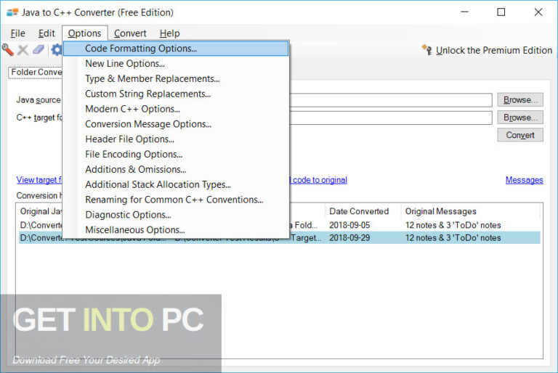The image size is (558, 373).
Task: Choose Code Formatting Options...
Action: [176, 49]
